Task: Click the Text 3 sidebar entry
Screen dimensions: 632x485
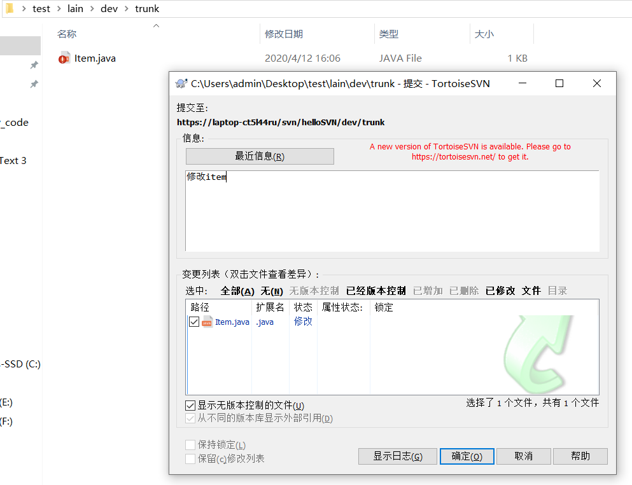Action: click(13, 161)
